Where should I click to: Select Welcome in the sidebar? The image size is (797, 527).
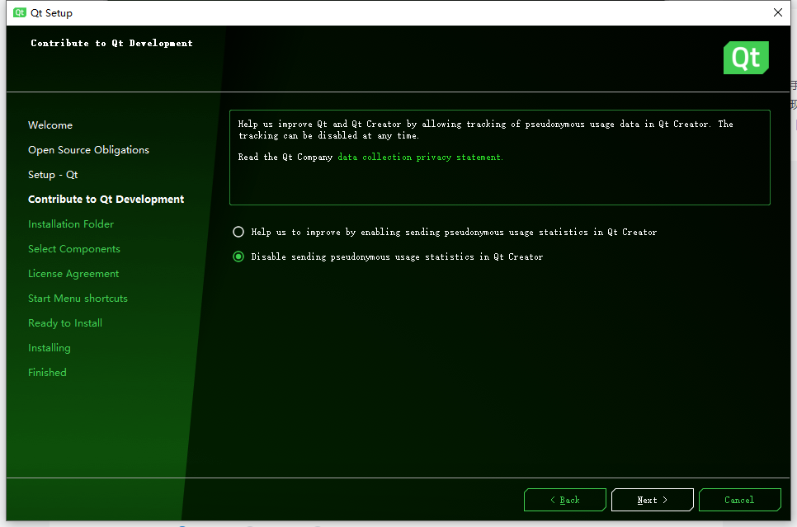(50, 125)
